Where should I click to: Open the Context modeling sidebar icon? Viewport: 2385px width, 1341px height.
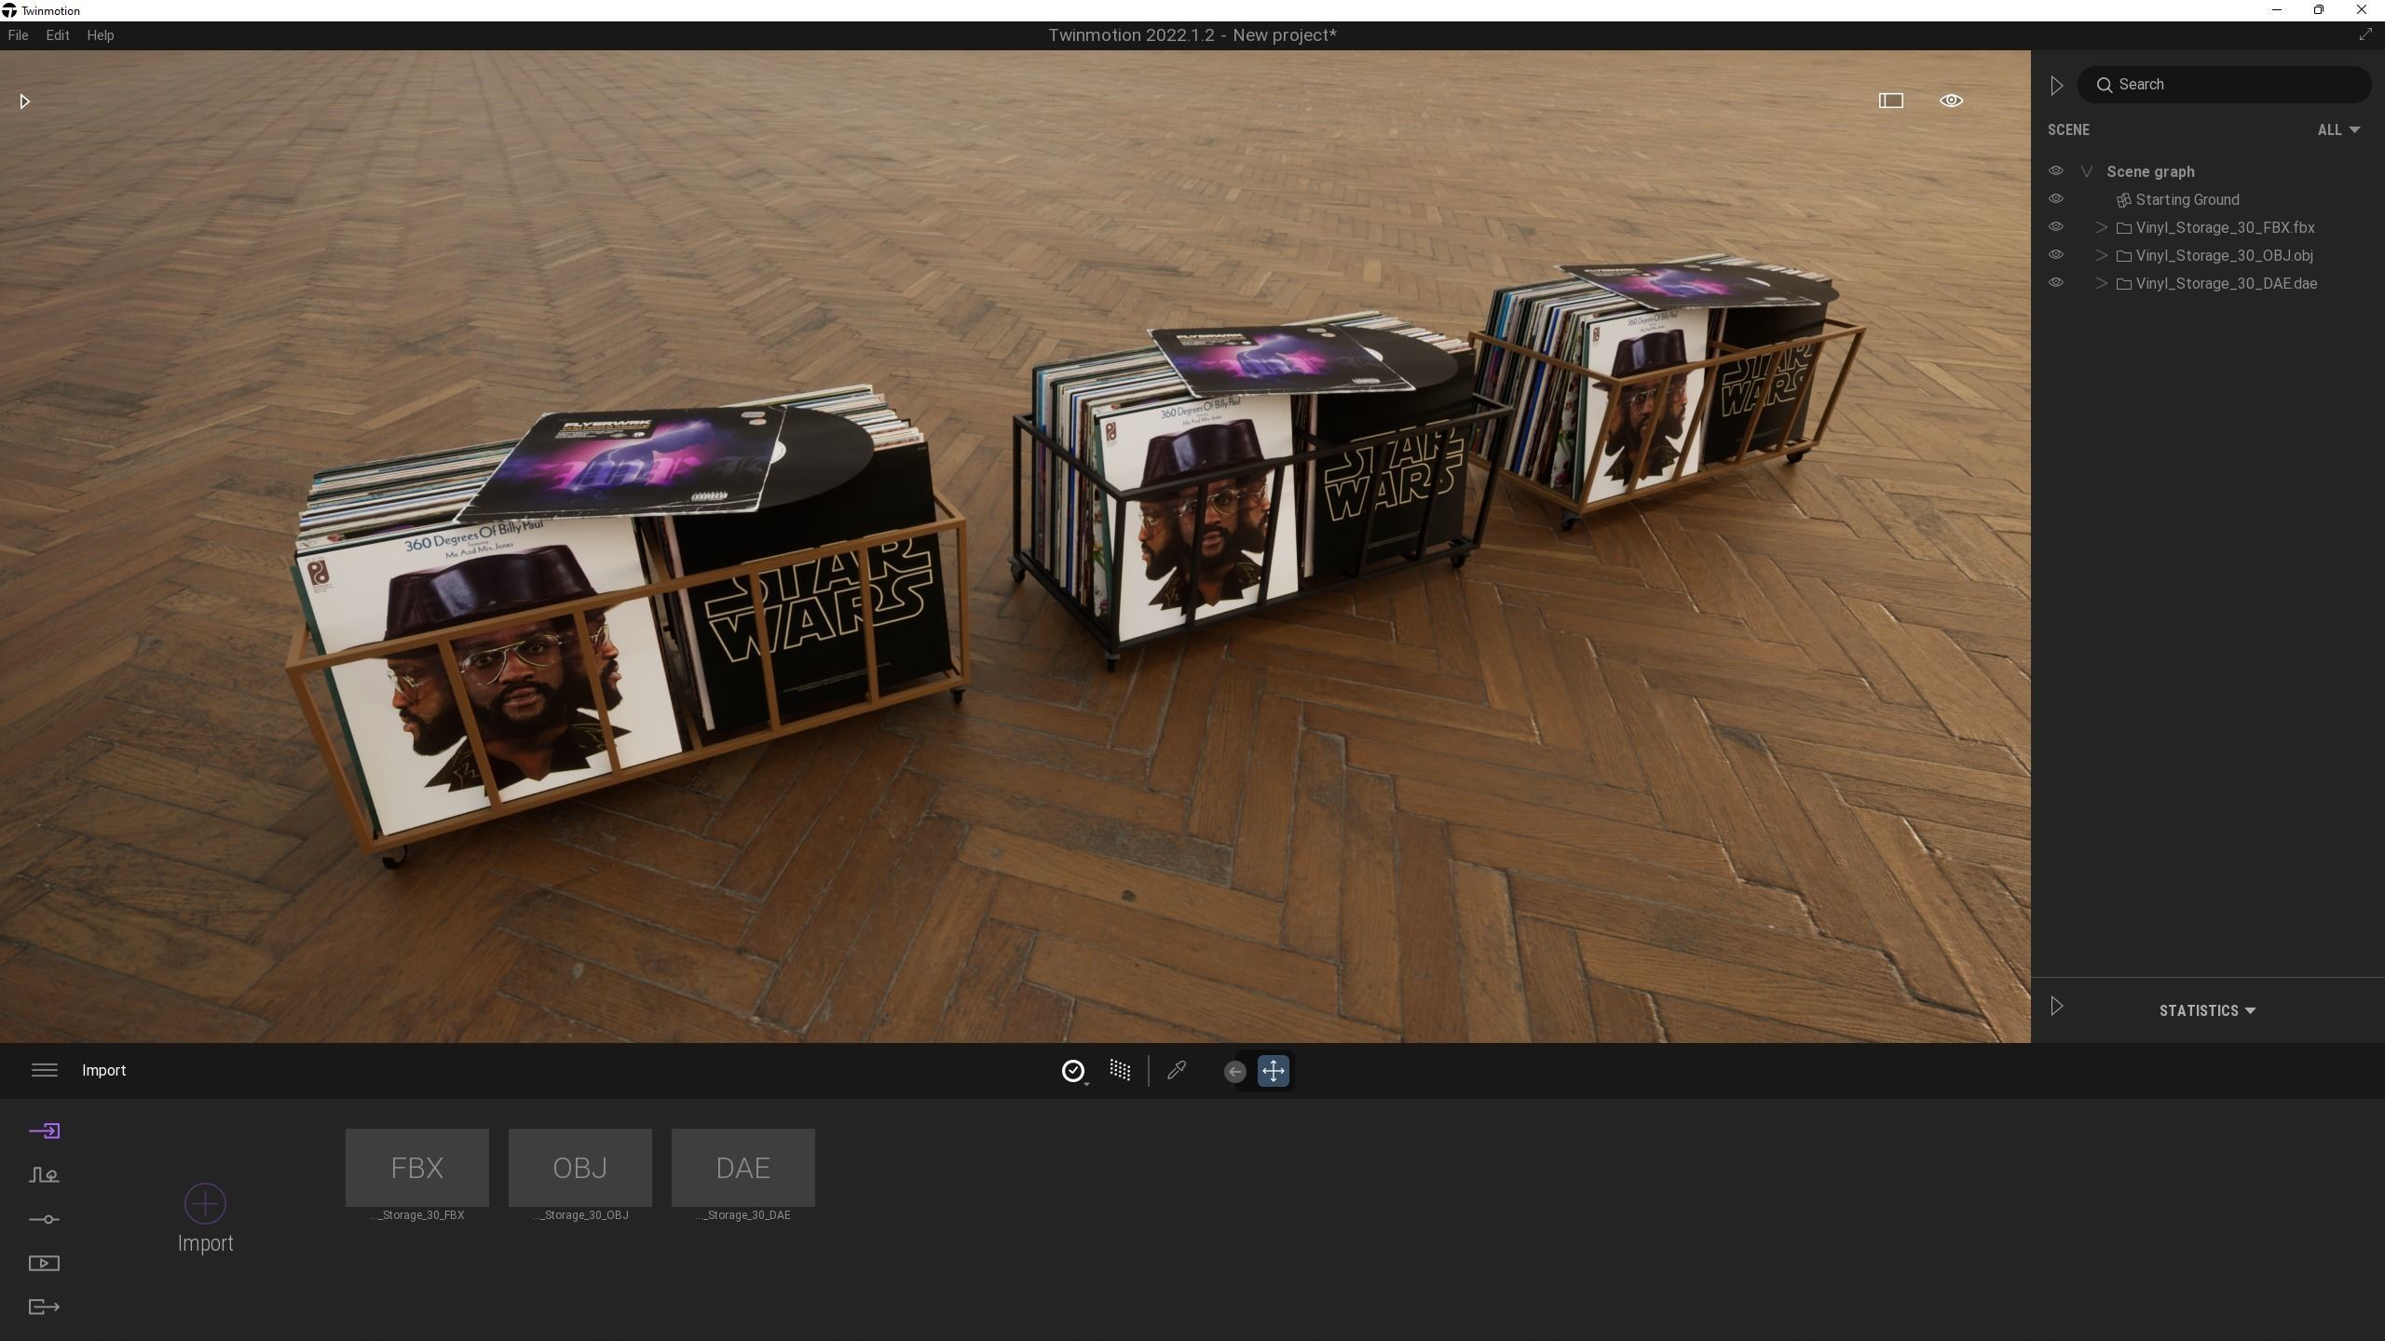click(44, 1175)
